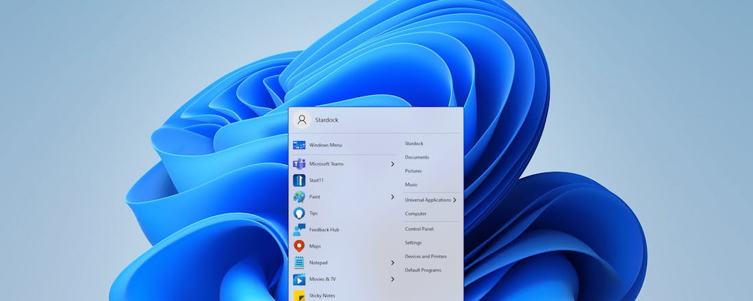Image resolution: width=753 pixels, height=301 pixels.
Task: Launch Paint using its palette icon
Action: point(299,197)
